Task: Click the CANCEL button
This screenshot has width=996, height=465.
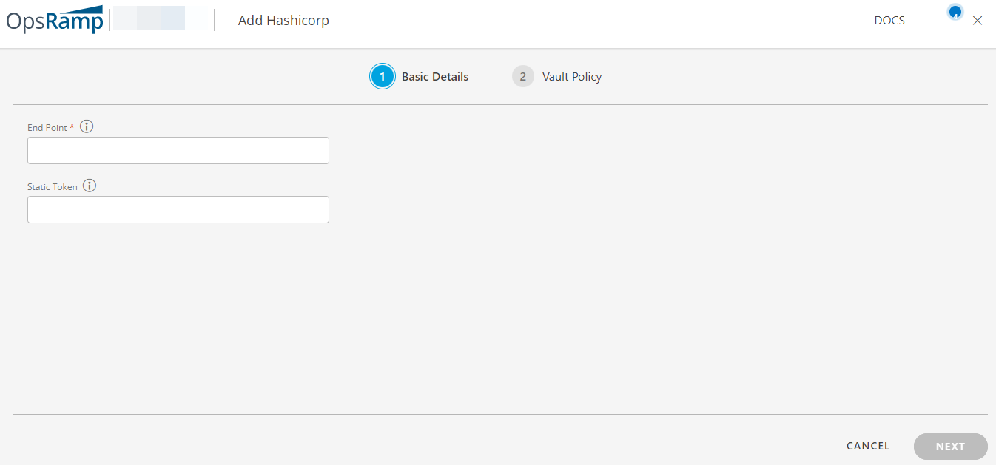Action: 868,446
